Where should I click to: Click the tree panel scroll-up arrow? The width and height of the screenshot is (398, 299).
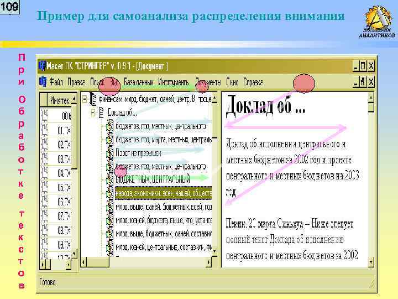(214, 98)
